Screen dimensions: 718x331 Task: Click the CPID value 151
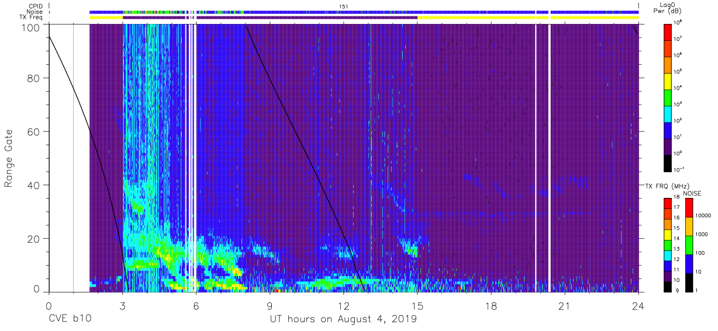click(x=344, y=6)
